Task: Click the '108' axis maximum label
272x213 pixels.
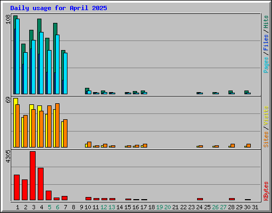Action: pos(8,20)
